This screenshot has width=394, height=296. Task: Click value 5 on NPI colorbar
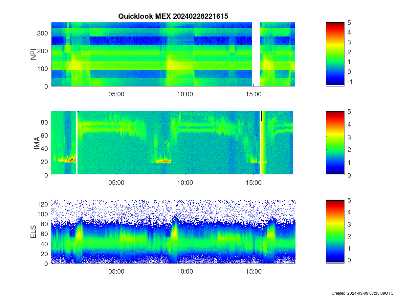[x=349, y=22]
